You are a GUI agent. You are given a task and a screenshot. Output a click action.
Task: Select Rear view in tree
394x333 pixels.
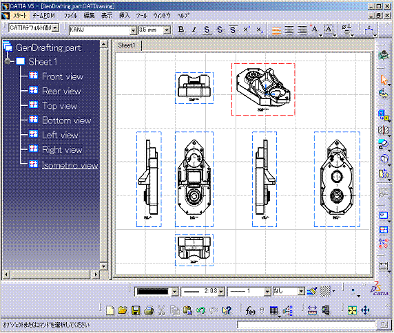tap(61, 91)
